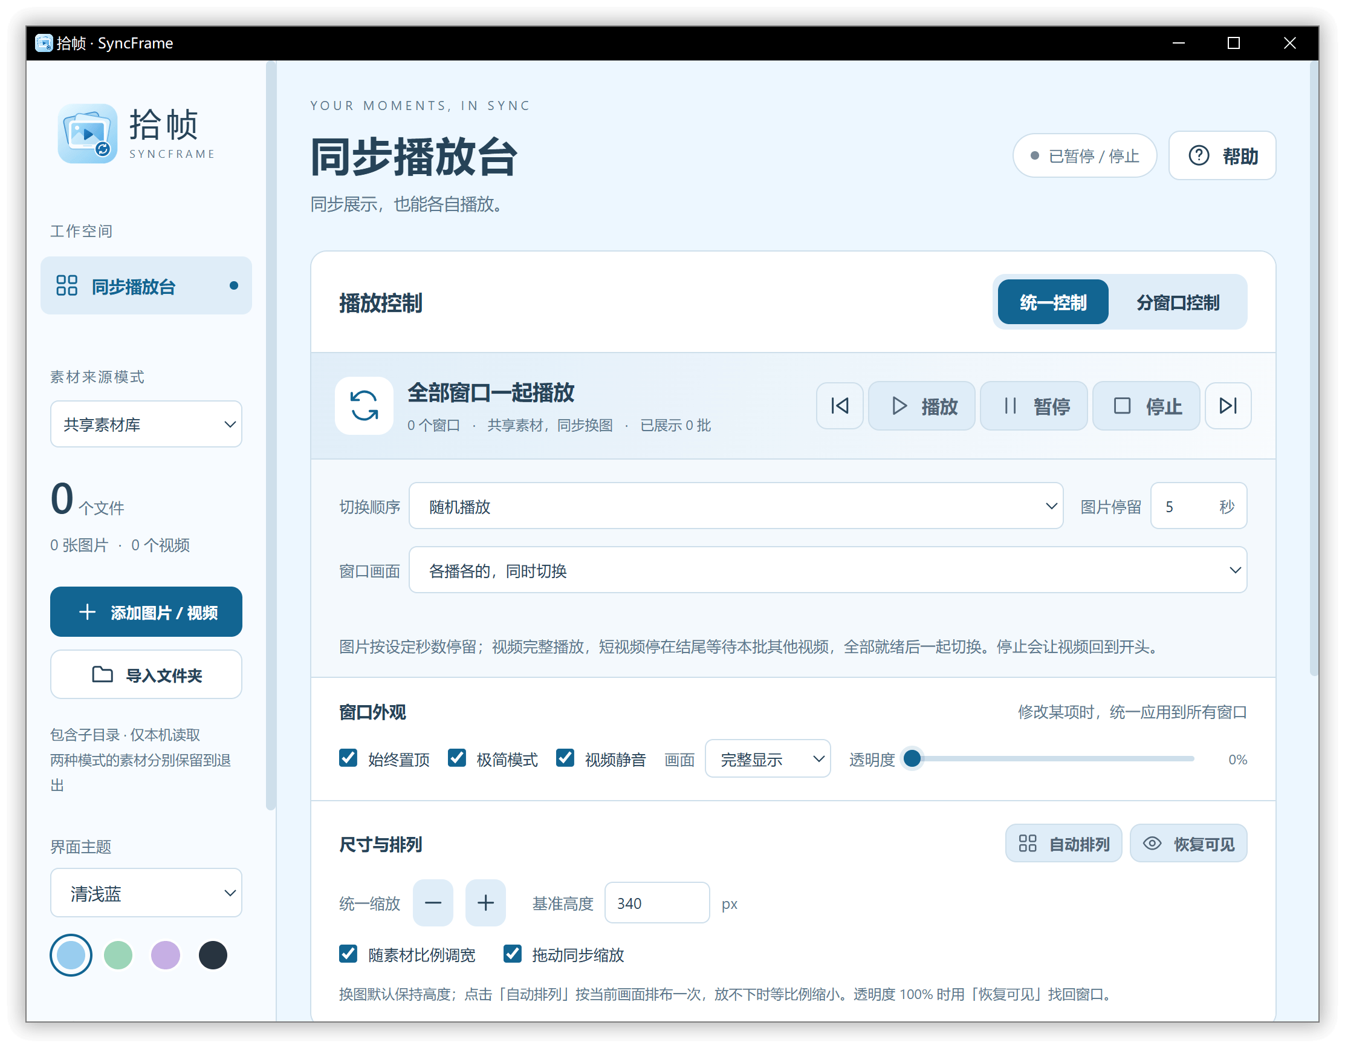The image size is (1345, 1048).
Task: Click the 透明度 slider handle
Action: click(913, 759)
